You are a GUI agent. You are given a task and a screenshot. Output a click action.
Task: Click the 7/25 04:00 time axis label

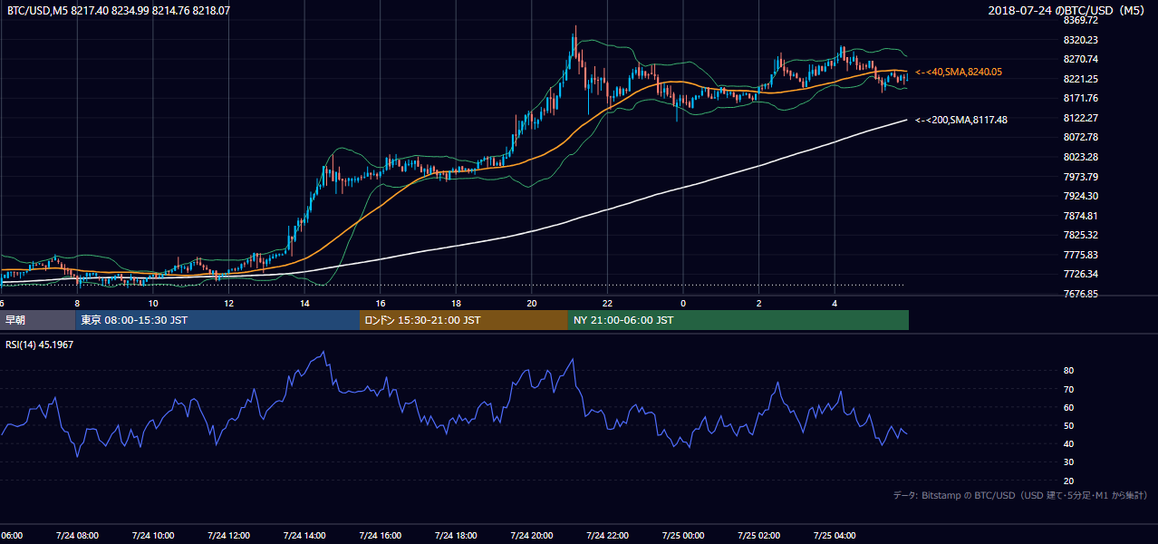click(x=834, y=535)
